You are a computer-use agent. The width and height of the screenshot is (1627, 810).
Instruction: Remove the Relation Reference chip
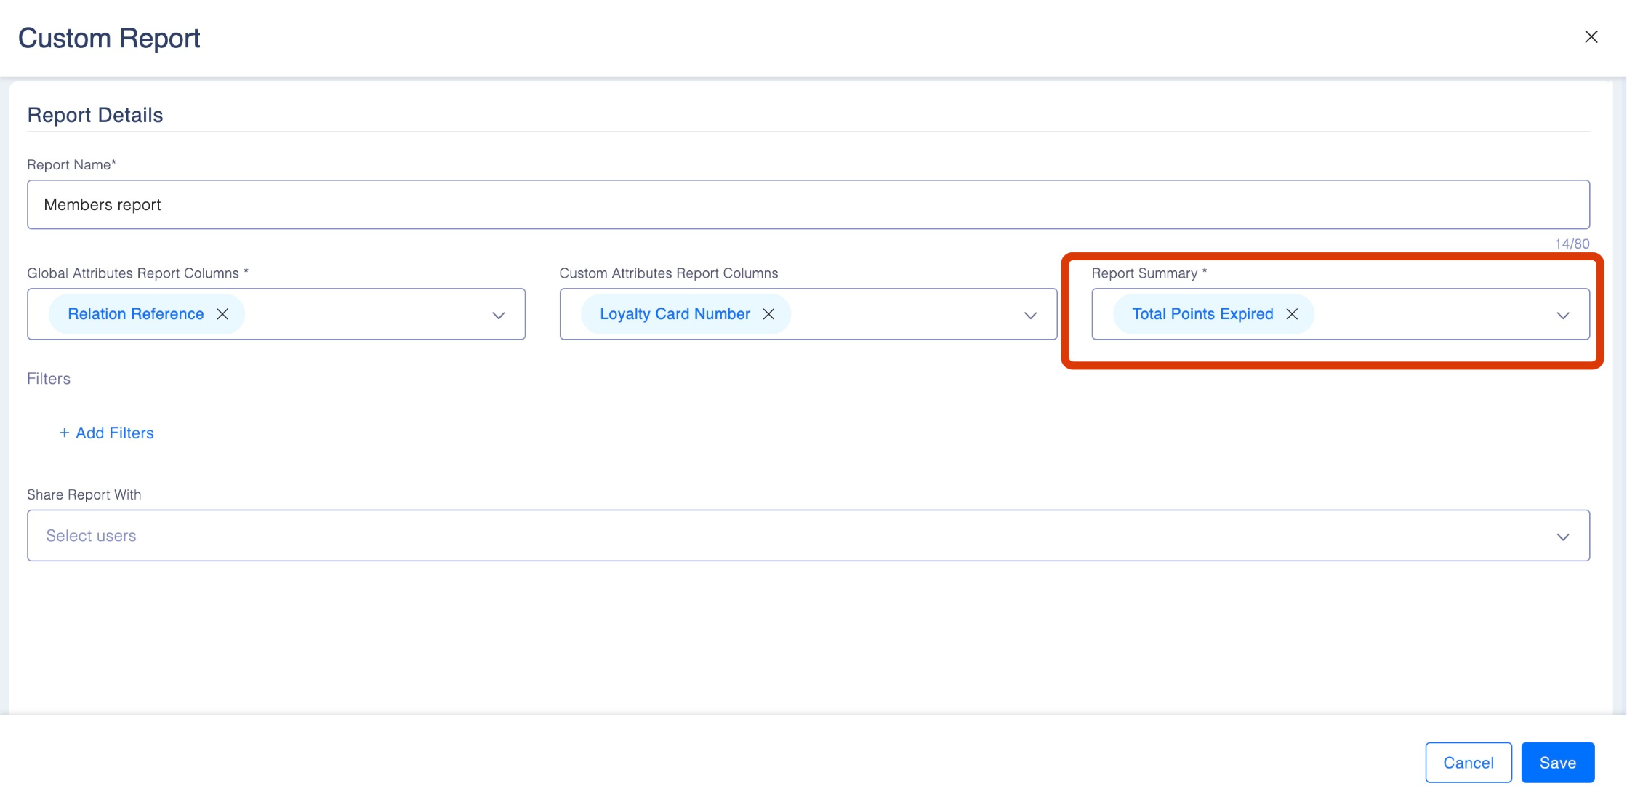[x=222, y=314]
